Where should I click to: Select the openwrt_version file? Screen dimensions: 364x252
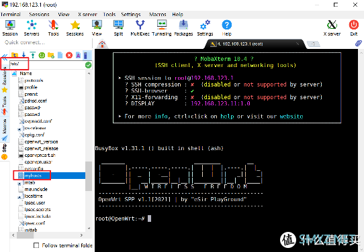click(41, 142)
